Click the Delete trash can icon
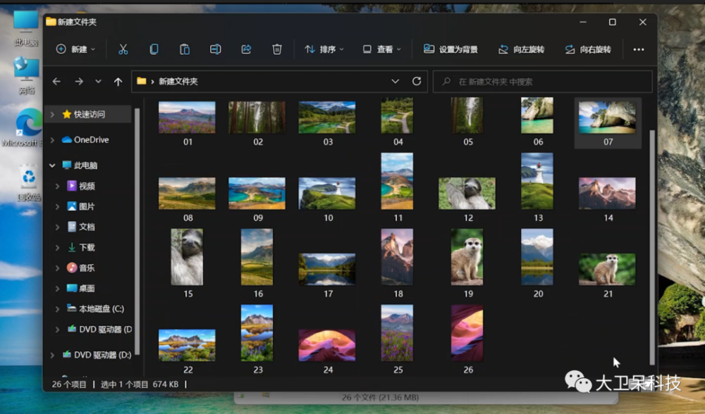The width and height of the screenshot is (705, 414). pyautogui.click(x=277, y=49)
